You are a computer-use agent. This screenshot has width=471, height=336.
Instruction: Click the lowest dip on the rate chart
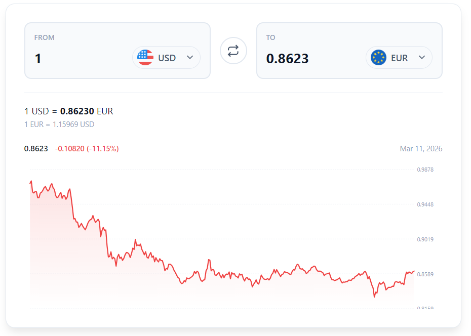click(375, 298)
